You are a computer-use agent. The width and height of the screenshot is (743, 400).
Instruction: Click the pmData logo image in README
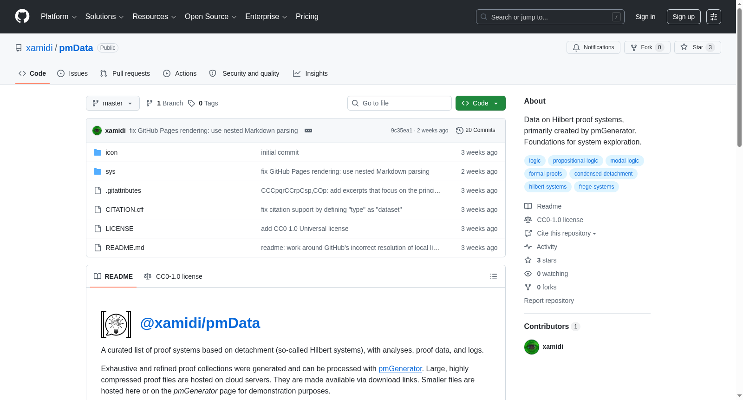(116, 325)
